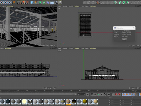Select the chrome metal material sphere
This screenshot has width=141, height=106.
click(x=30, y=102)
